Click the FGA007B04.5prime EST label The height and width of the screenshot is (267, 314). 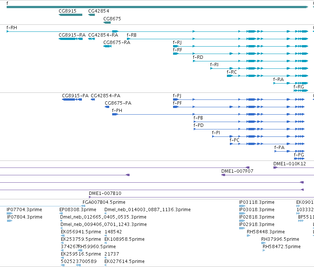point(104,202)
